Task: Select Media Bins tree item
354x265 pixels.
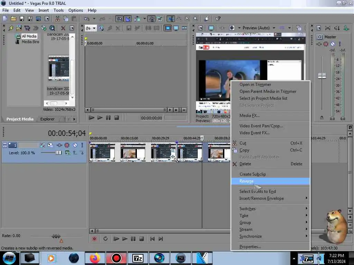Action: tap(30, 42)
